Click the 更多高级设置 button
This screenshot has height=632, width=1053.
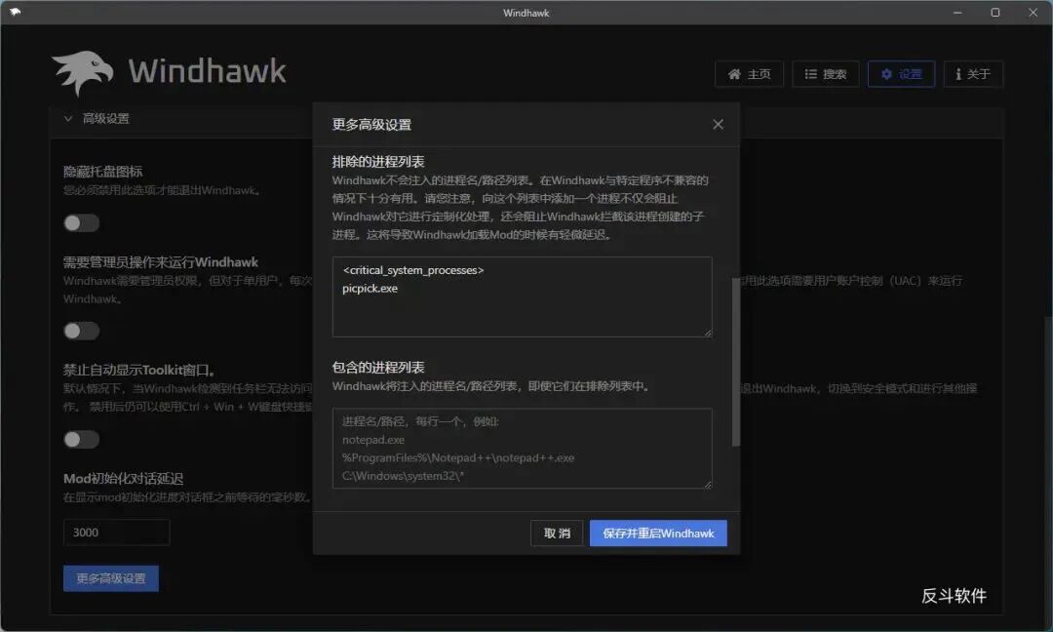click(x=111, y=578)
